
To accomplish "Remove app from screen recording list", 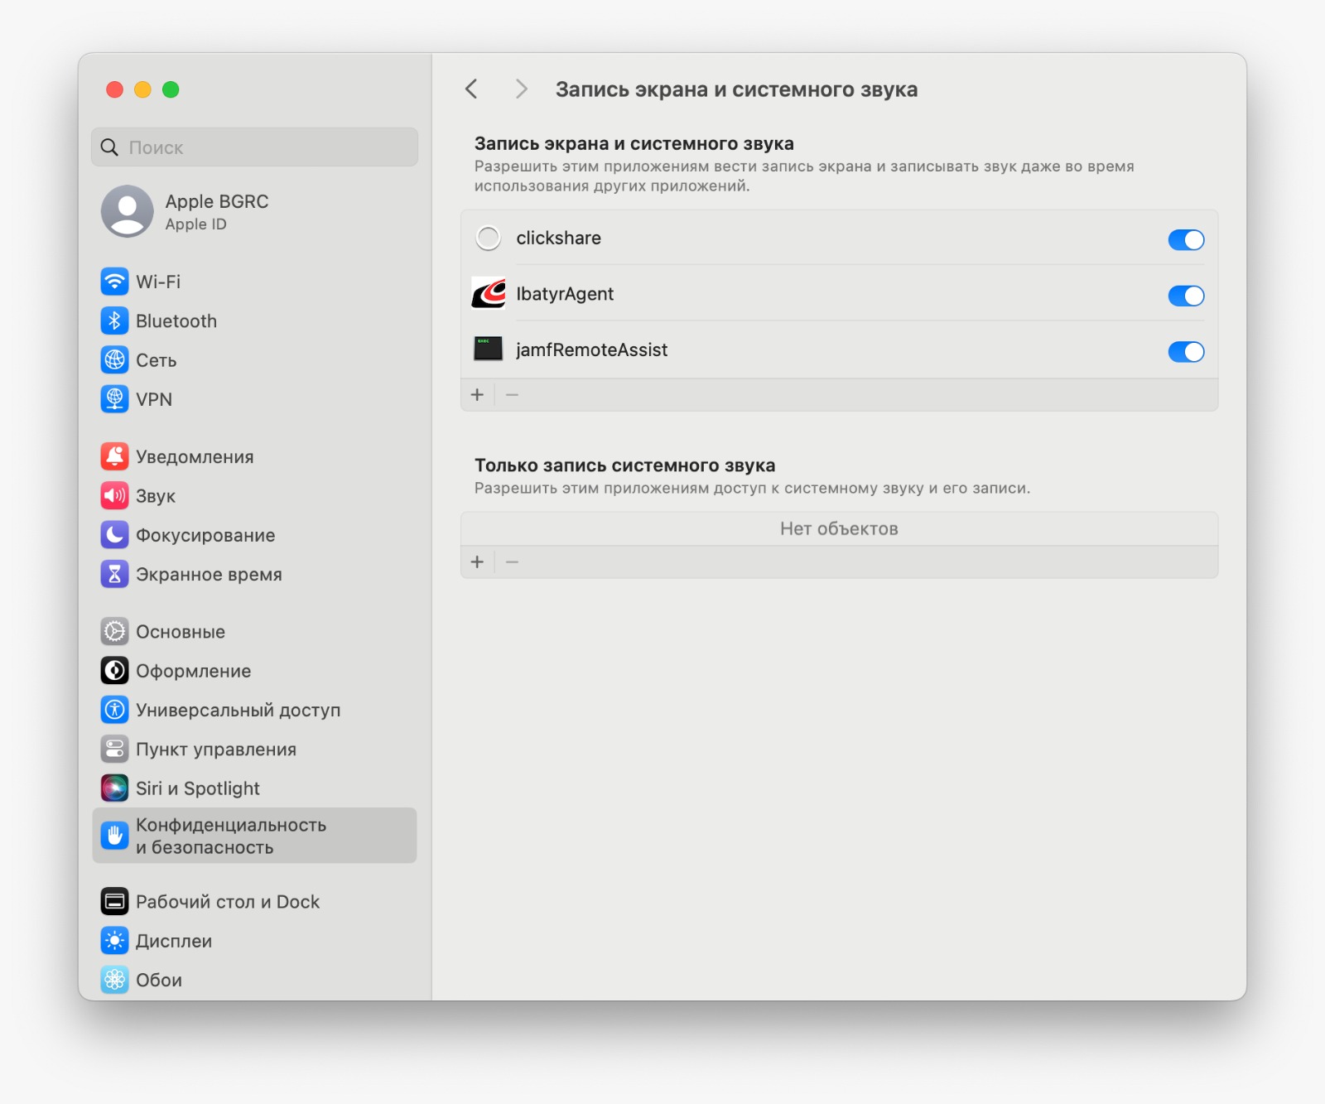I will (x=513, y=395).
